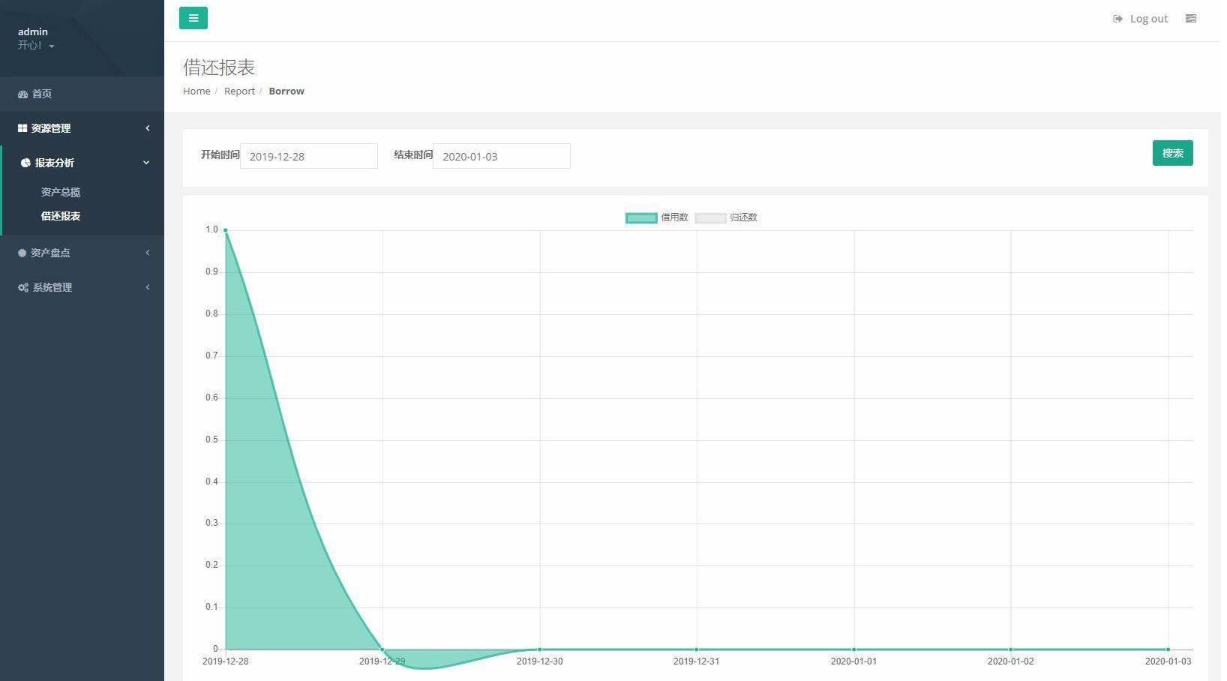The height and width of the screenshot is (681, 1227).
Task: Open the 资产总揽 report
Action: [61, 192]
